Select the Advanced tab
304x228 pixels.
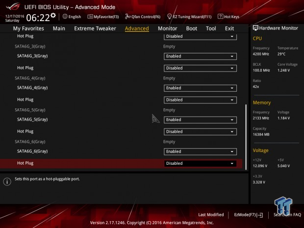click(x=137, y=28)
